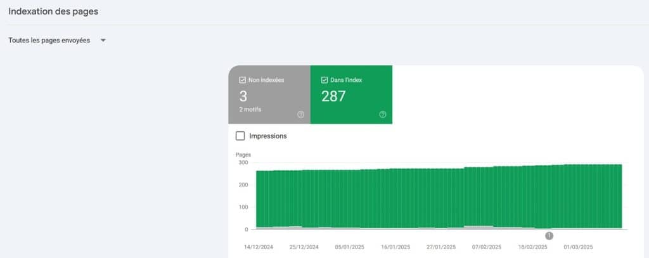Click the 200 value on the y-axis
The width and height of the screenshot is (649, 258).
pos(243,184)
